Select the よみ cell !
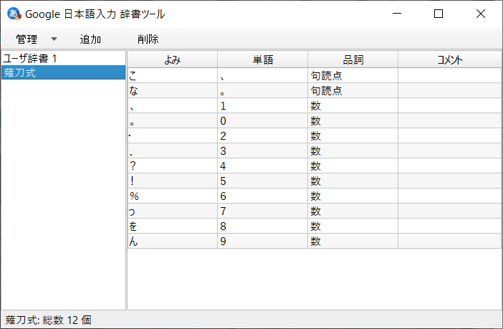 [x=173, y=181]
